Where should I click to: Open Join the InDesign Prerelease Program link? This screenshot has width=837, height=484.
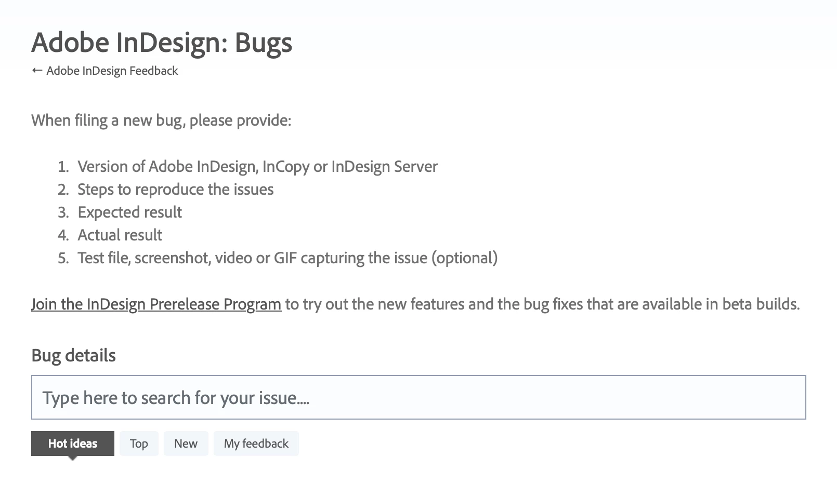coord(156,304)
